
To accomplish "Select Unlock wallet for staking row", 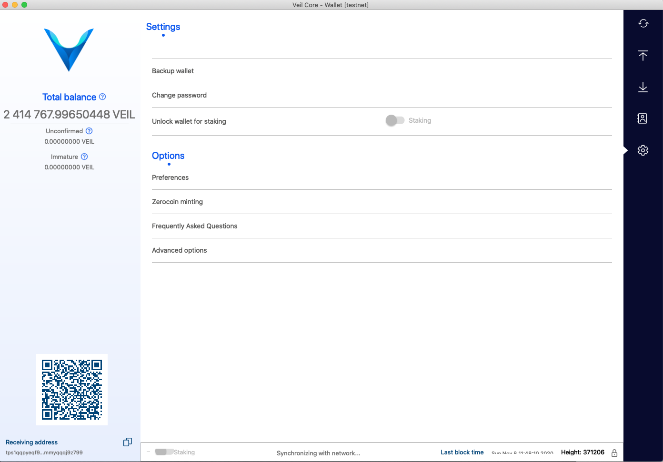I will 382,121.
